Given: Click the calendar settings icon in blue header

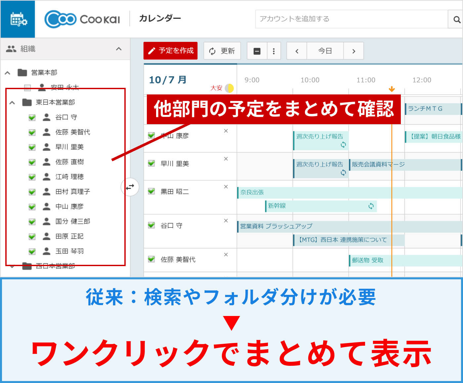Looking at the screenshot, I should pyautogui.click(x=18, y=19).
